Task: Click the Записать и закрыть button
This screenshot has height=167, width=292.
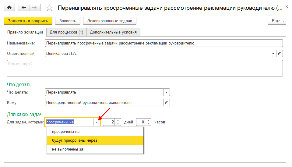Action: tap(28, 21)
